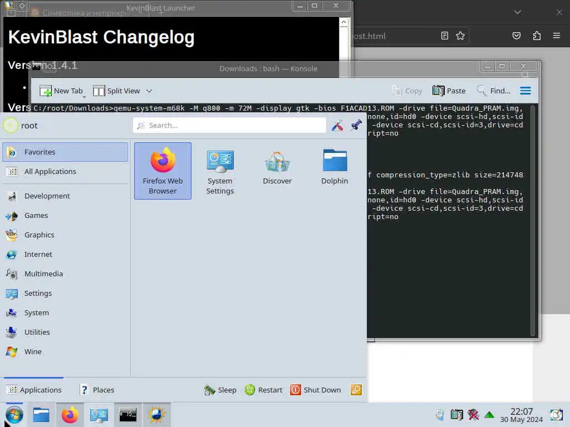Image resolution: width=570 pixels, height=427 pixels.
Task: Click the device notifier tray icon
Action: click(440, 415)
